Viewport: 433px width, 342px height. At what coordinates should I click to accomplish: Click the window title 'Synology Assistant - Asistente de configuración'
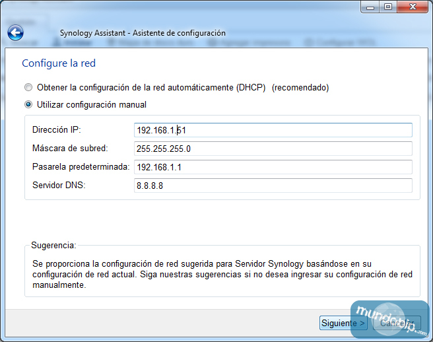(x=143, y=33)
